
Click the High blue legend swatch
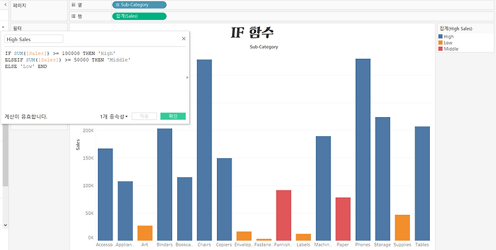click(440, 37)
